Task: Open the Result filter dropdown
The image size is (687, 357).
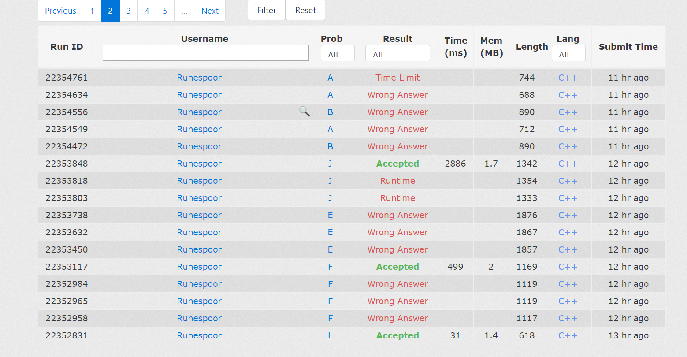Action: pos(397,54)
